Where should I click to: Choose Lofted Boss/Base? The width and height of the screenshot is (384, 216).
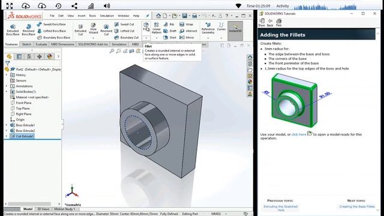[x=52, y=31]
